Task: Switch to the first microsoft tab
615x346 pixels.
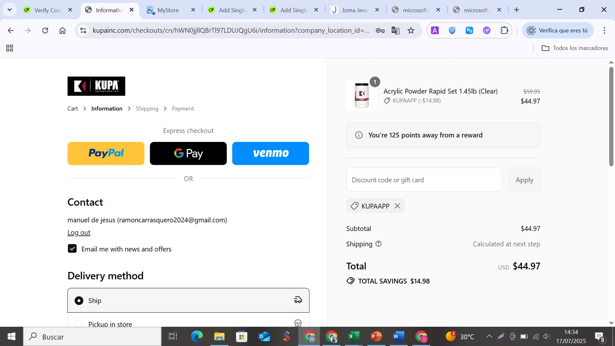Action: [415, 10]
